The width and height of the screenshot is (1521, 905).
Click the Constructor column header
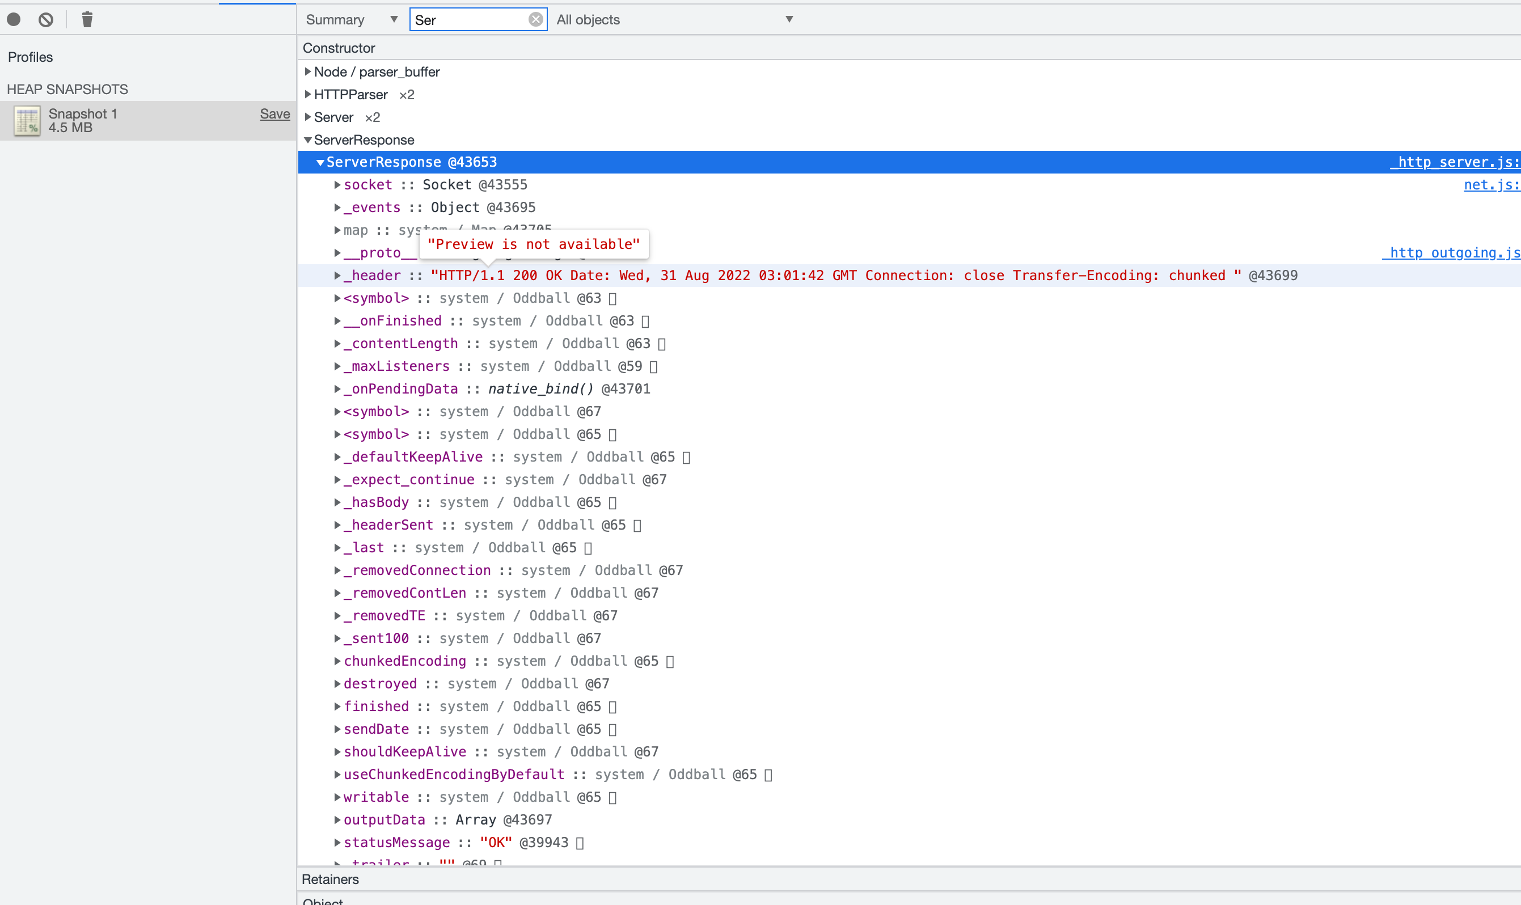(339, 48)
